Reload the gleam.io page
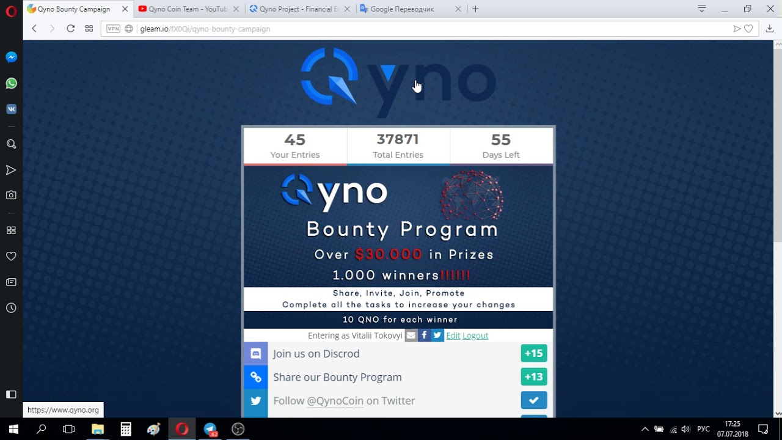 70,29
